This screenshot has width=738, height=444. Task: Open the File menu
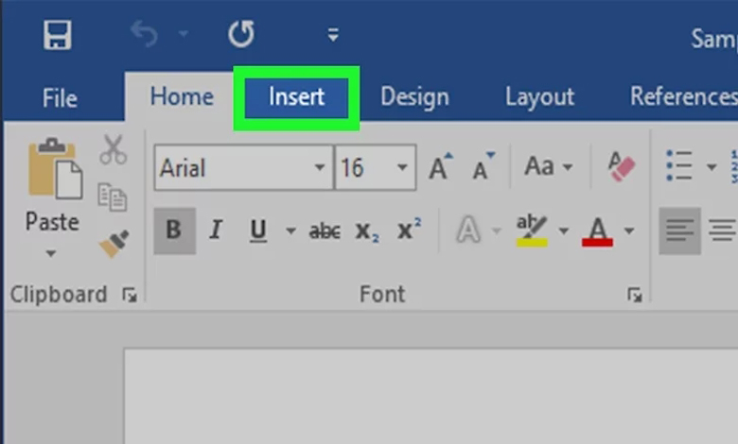(x=60, y=97)
